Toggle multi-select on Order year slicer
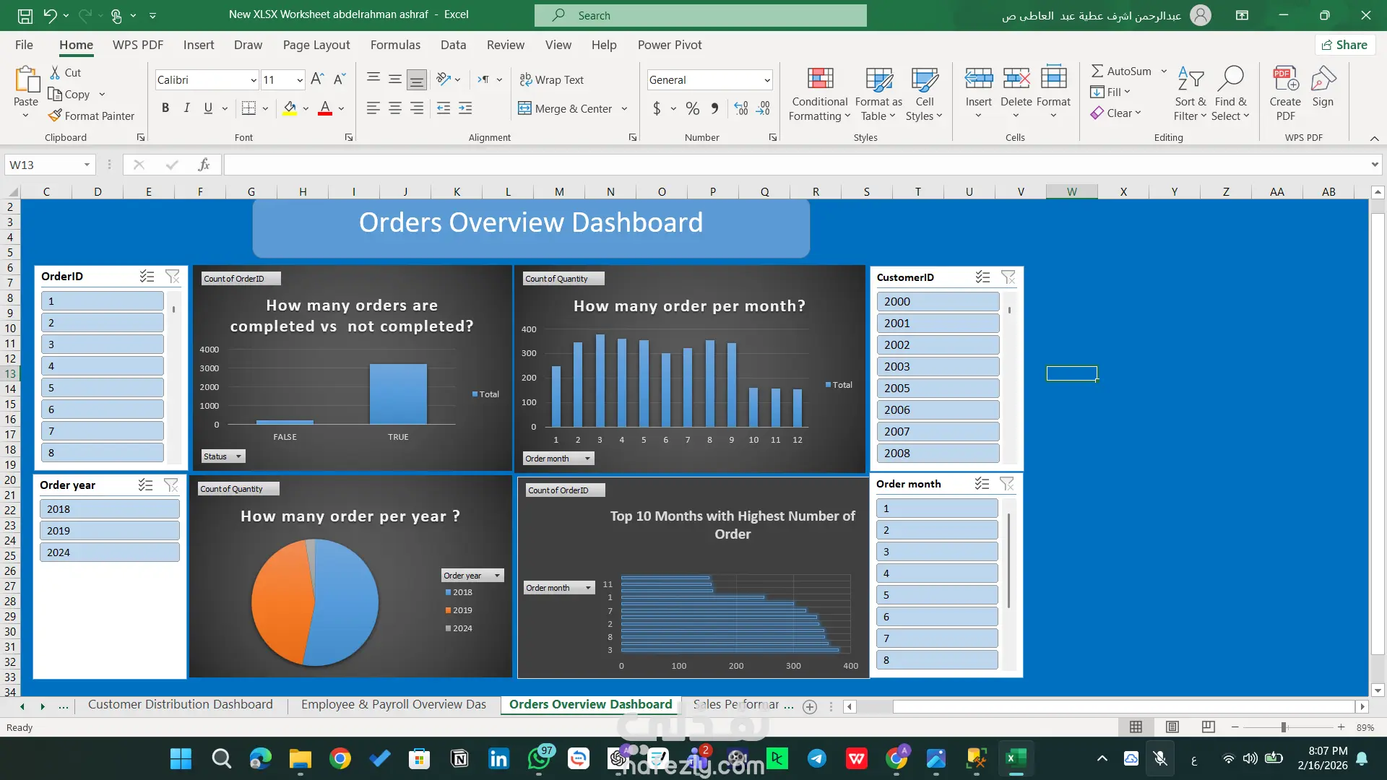 click(145, 485)
